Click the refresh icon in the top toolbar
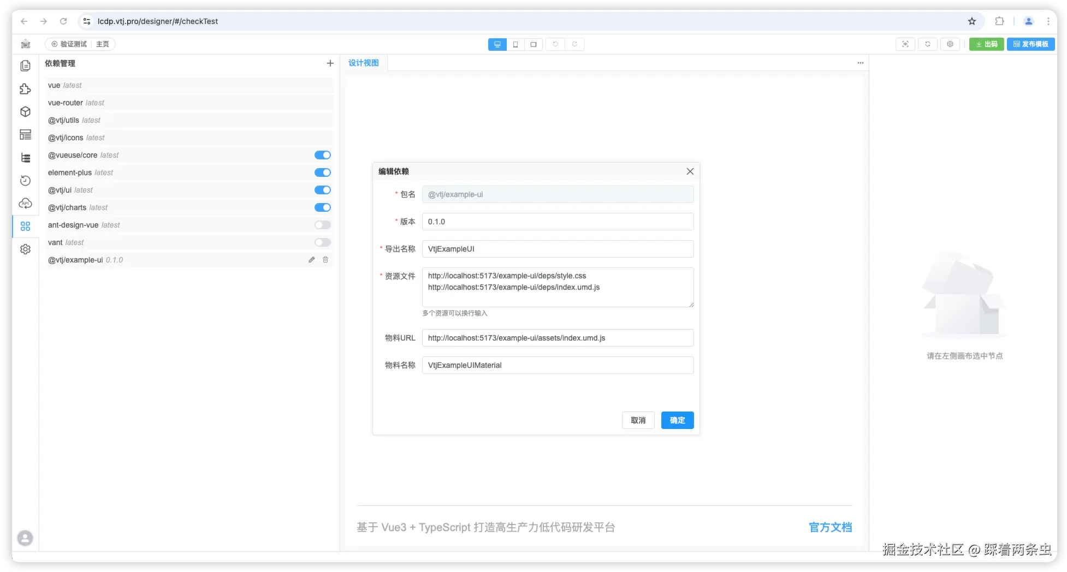Image resolution: width=1067 pixels, height=572 pixels. coord(928,44)
